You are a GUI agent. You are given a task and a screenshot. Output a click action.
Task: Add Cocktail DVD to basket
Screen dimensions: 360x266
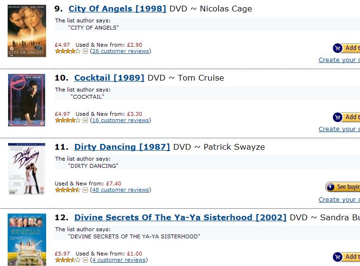pos(347,117)
